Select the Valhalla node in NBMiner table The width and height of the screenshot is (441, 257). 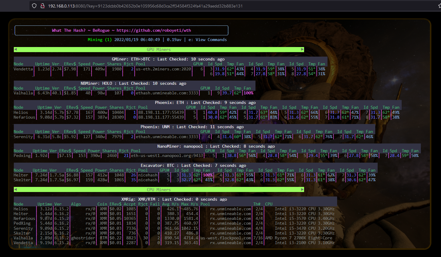(x=23, y=93)
